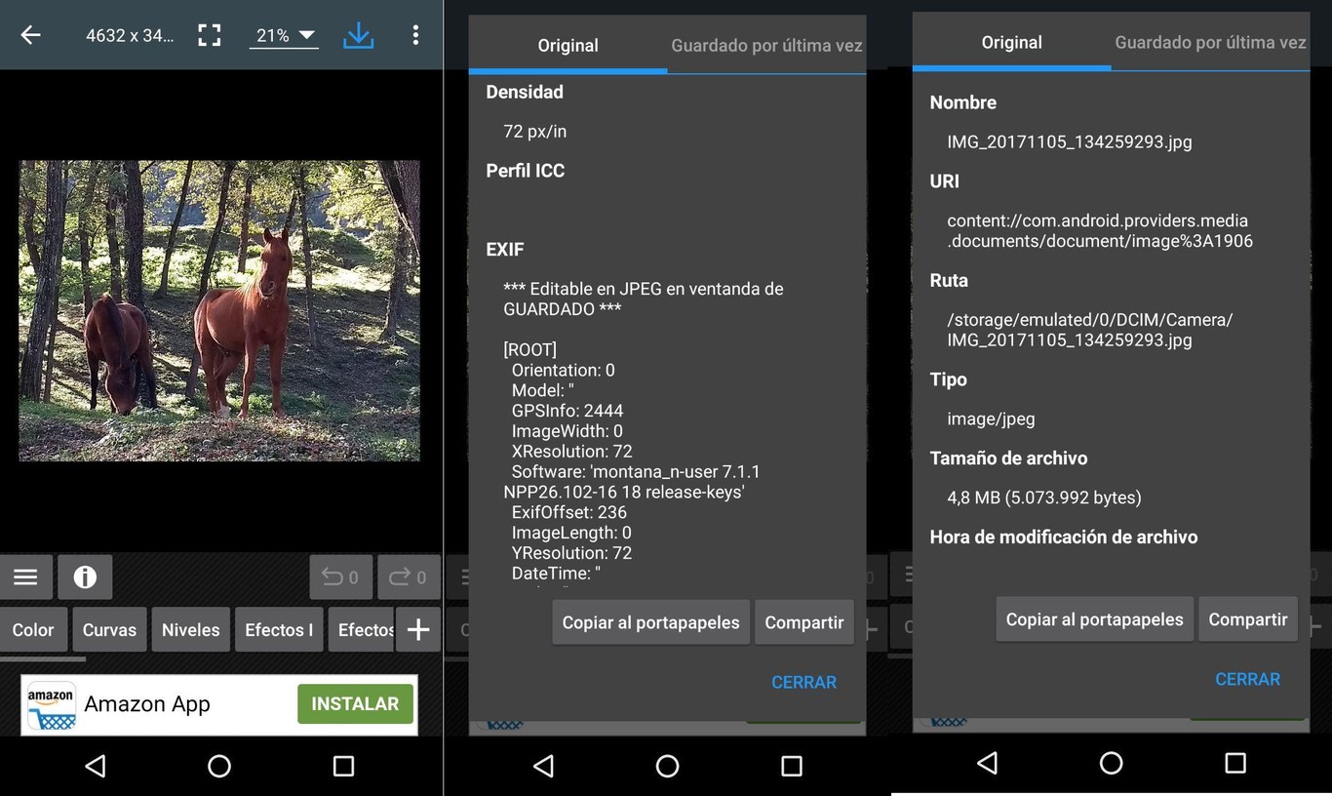Viewport: 1332px width, 796px height.
Task: Add a new filter with the plus button
Action: (x=418, y=629)
